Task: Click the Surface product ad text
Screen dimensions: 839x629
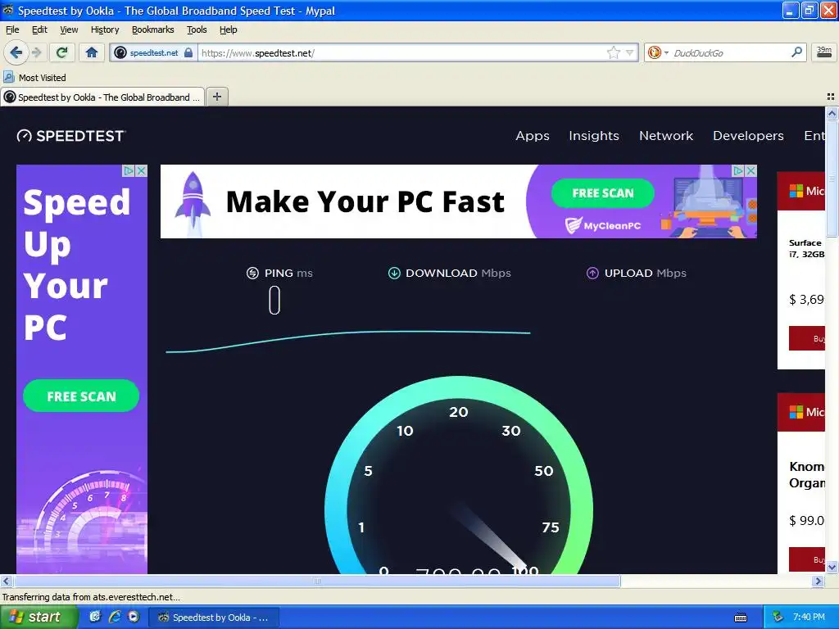Action: (806, 248)
